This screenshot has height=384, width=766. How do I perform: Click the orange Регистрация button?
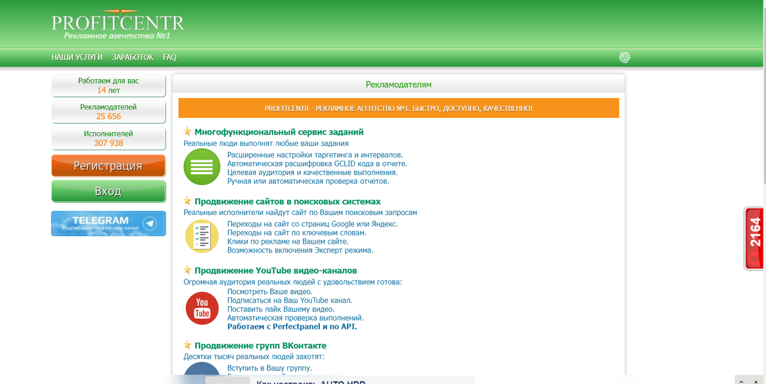click(x=108, y=166)
